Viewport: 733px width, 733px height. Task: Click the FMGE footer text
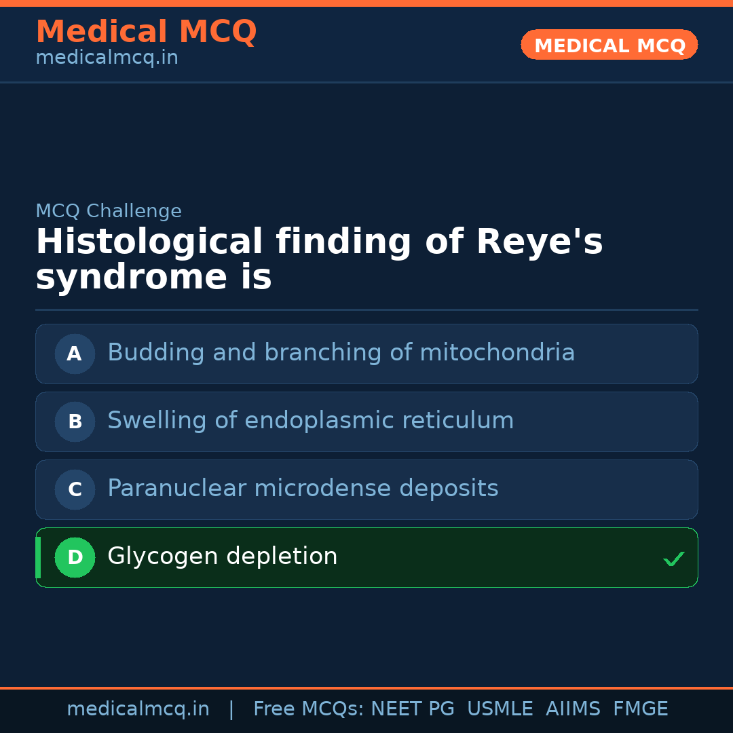(640, 709)
